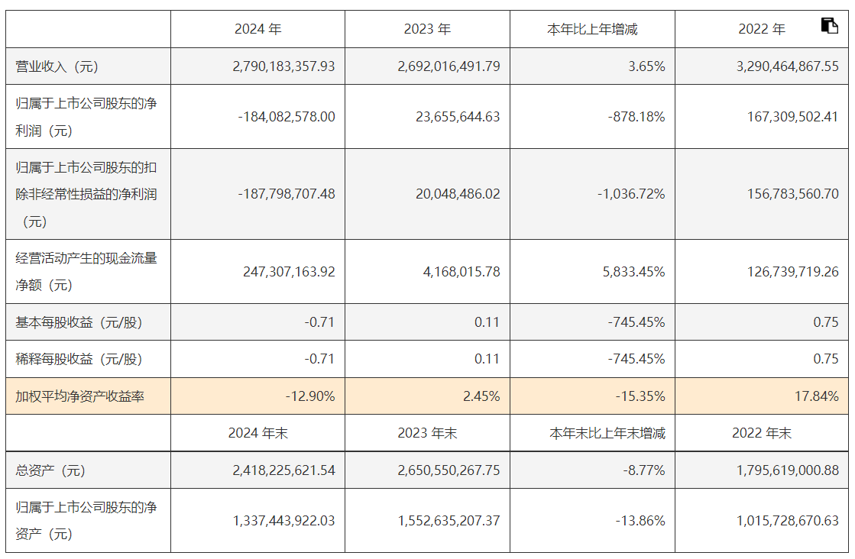Select the 归属于上市公司股东的扣除非经常性损益的净利润 row label

(x=86, y=194)
